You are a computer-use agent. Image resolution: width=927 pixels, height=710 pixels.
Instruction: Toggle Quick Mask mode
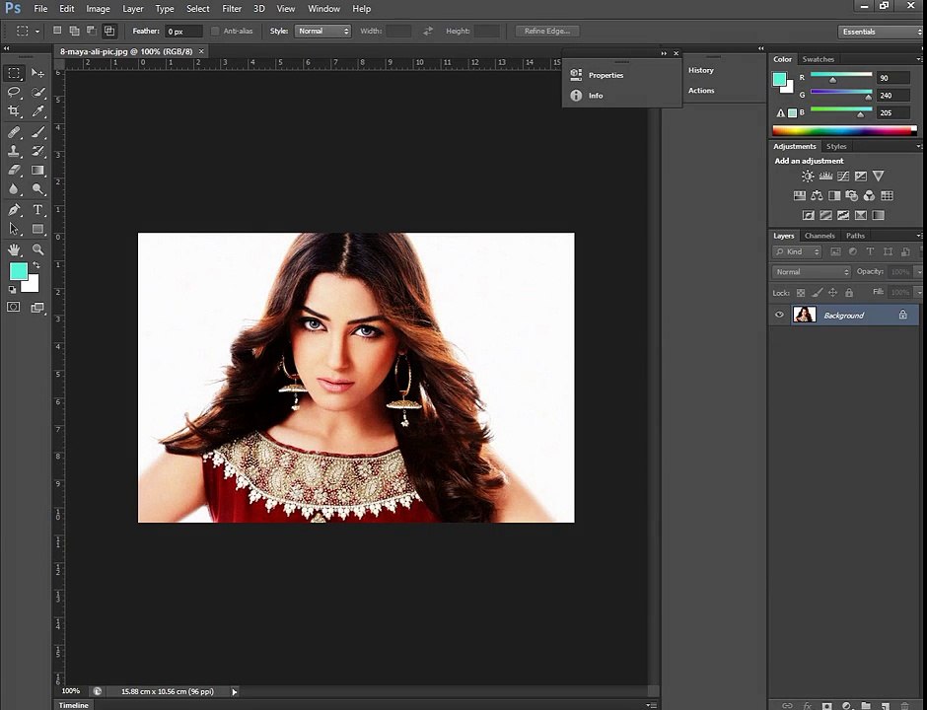click(x=14, y=307)
